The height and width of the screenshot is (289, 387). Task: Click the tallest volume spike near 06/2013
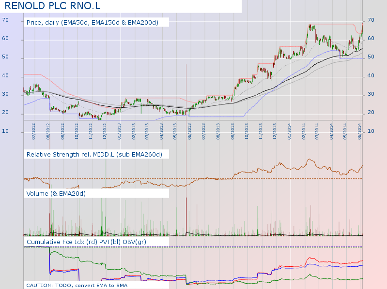[x=186, y=216]
